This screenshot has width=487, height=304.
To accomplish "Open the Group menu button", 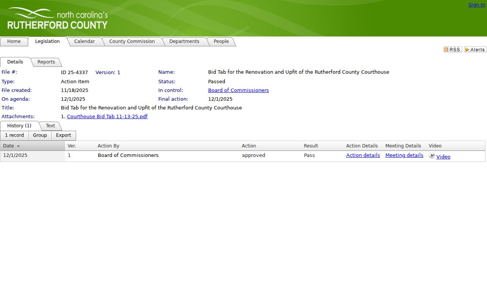I will point(40,136).
